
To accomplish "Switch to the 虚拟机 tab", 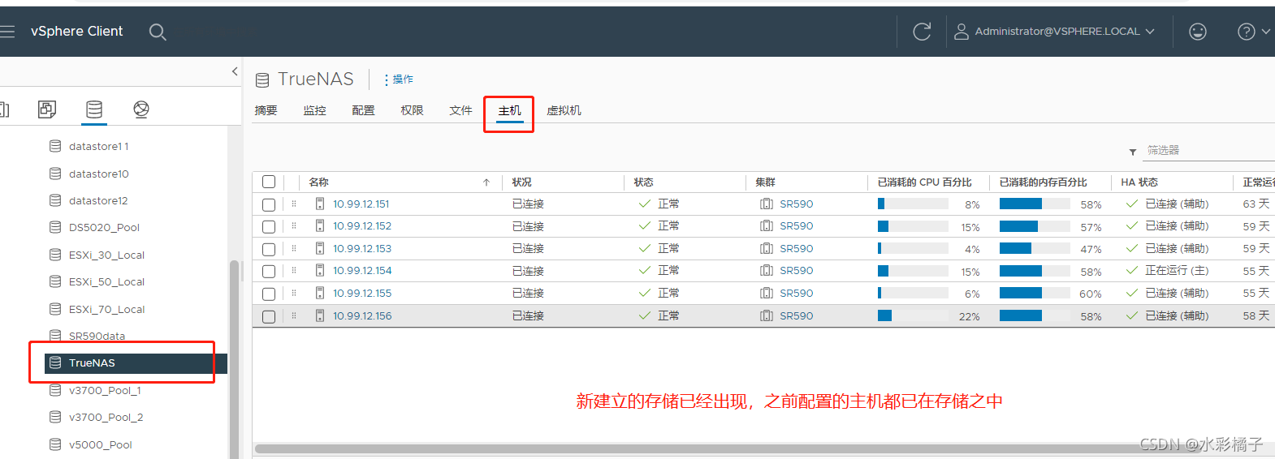I will tap(564, 110).
